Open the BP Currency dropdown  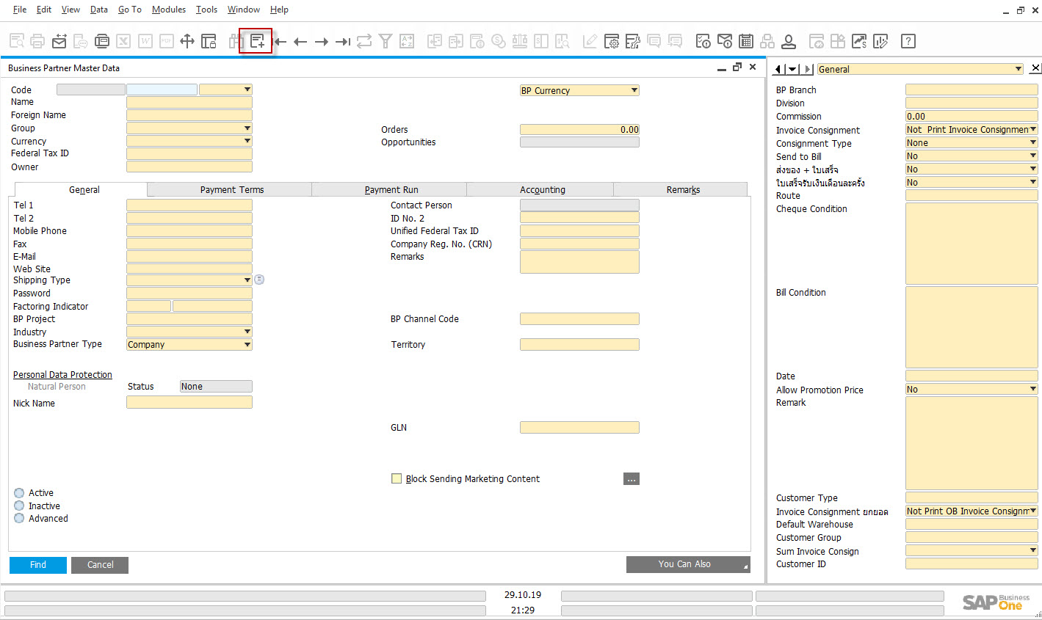point(579,90)
